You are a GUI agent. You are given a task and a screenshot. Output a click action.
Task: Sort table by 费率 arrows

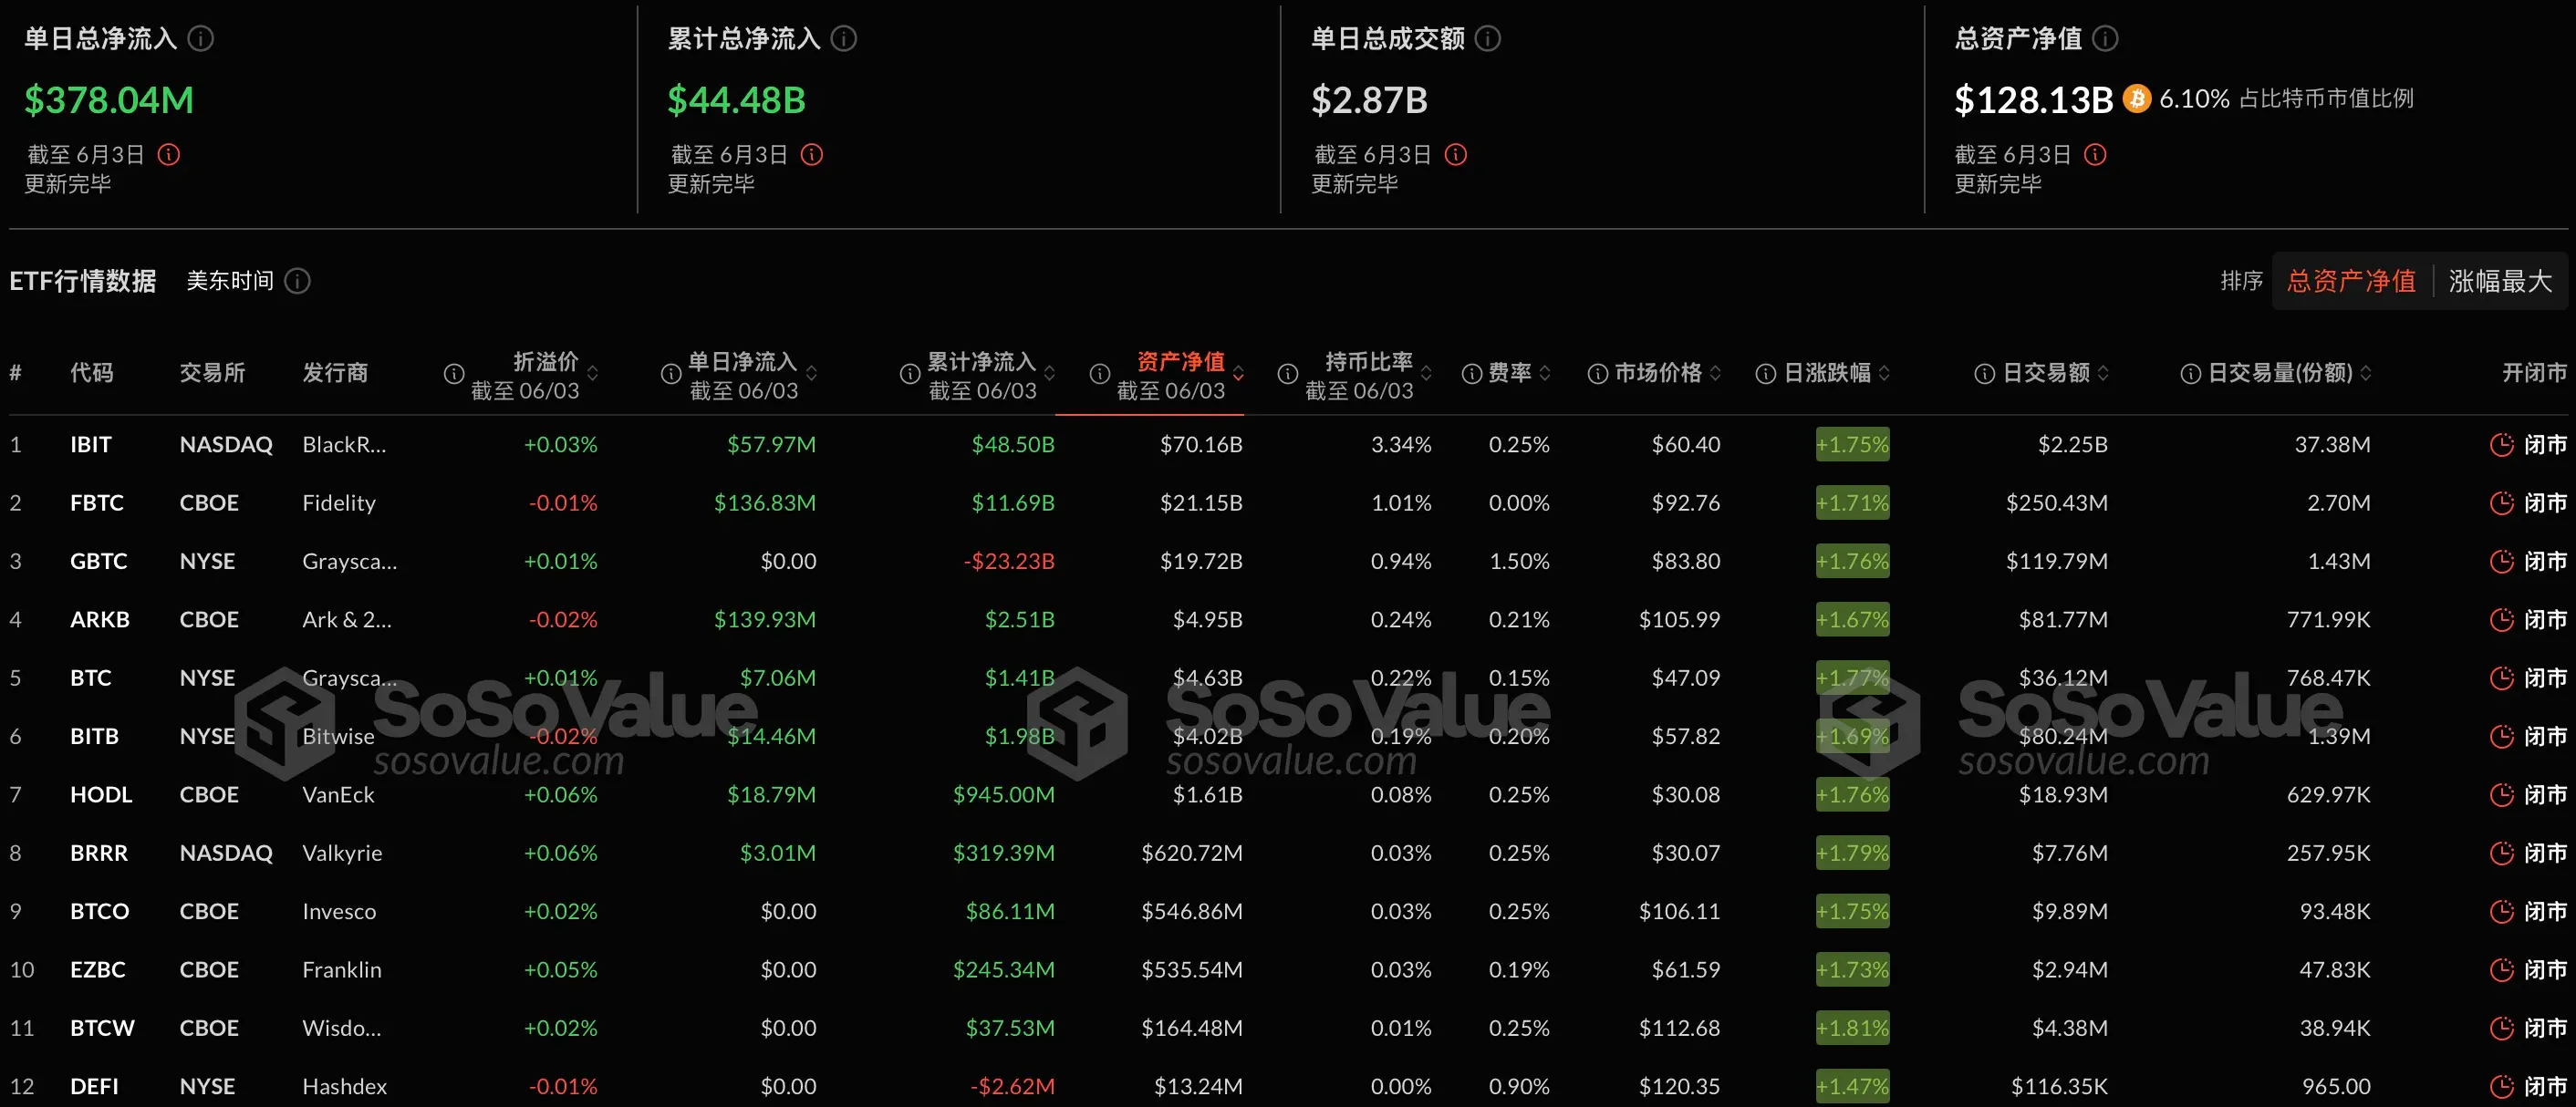1545,374
